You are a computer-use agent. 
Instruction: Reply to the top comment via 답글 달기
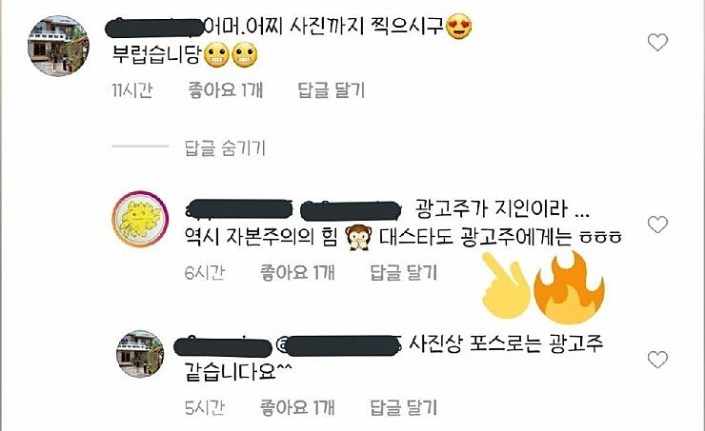click(x=332, y=90)
